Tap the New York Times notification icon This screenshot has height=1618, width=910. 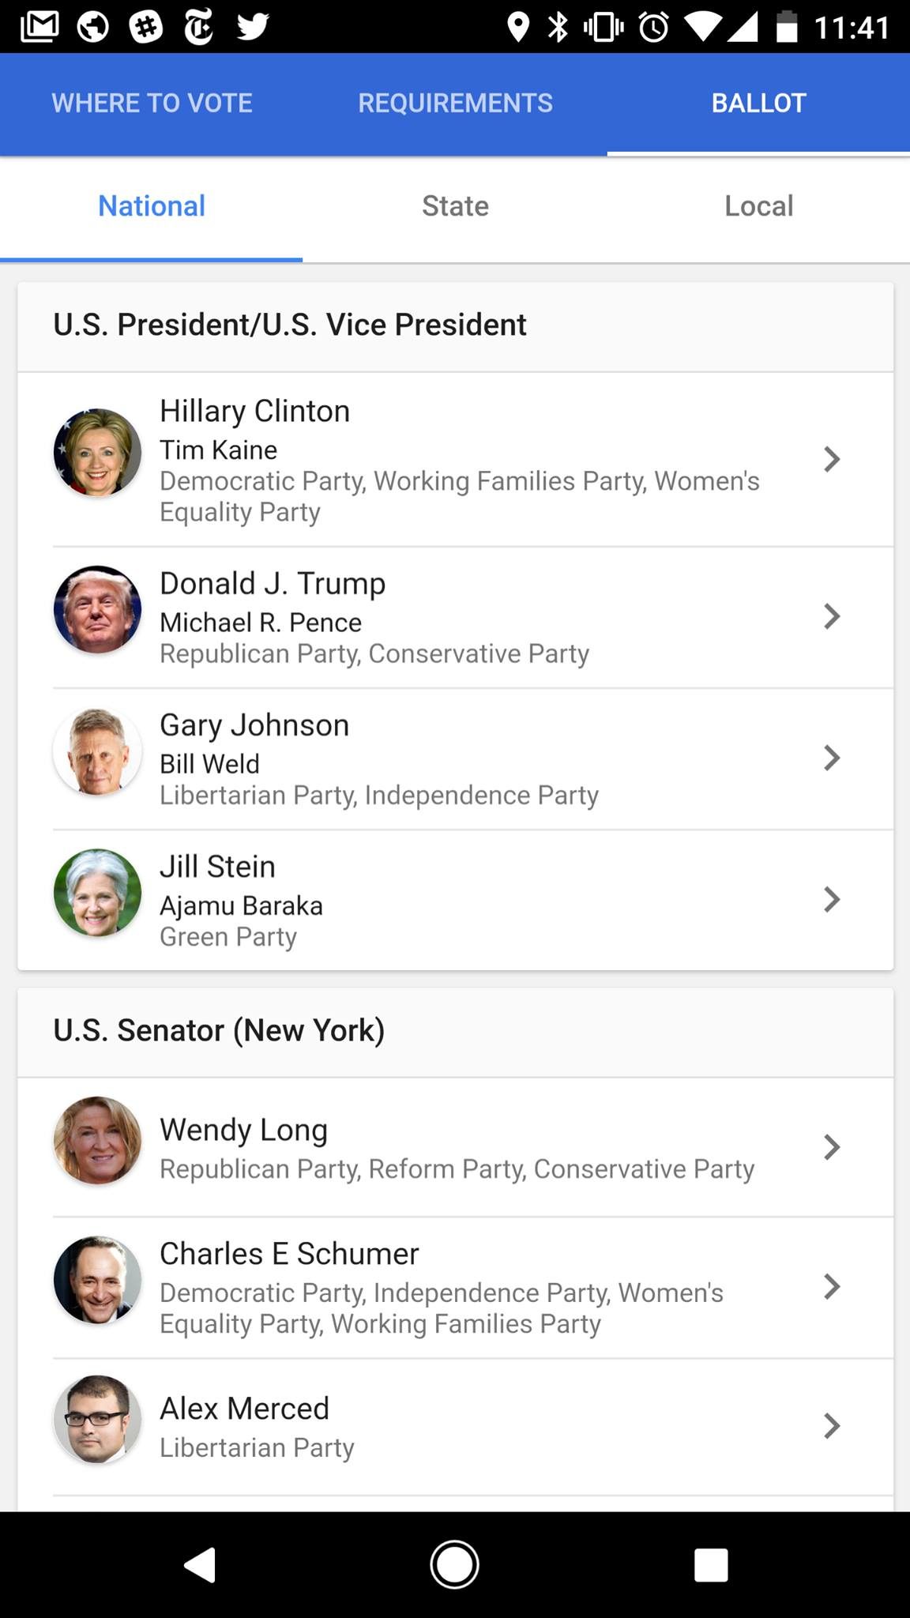(199, 27)
